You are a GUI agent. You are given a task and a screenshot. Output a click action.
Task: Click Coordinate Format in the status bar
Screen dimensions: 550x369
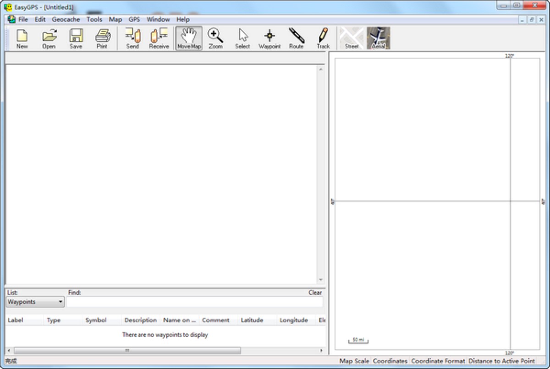437,361
